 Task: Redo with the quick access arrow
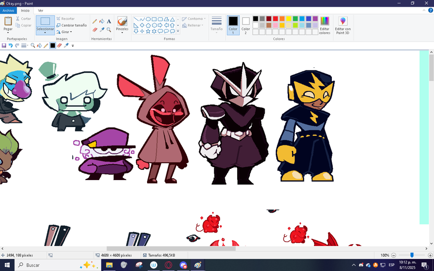click(x=17, y=45)
